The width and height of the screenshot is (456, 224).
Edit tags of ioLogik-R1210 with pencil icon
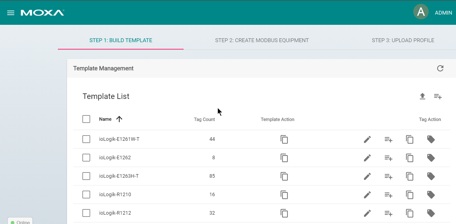[x=367, y=195]
